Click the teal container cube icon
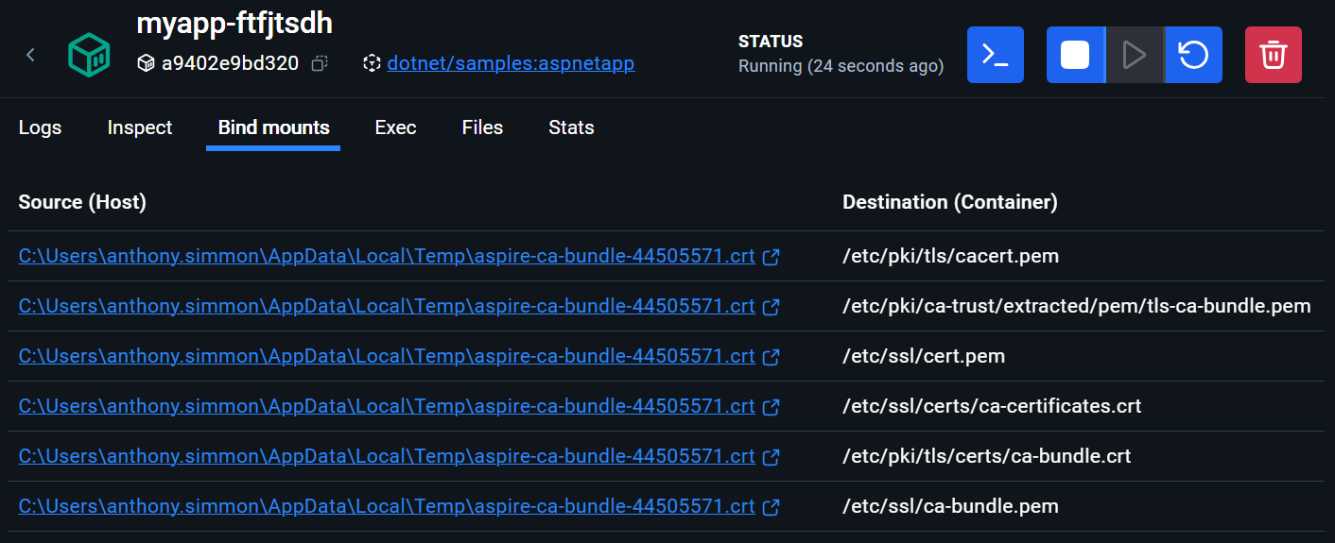1335x543 pixels. pos(90,55)
